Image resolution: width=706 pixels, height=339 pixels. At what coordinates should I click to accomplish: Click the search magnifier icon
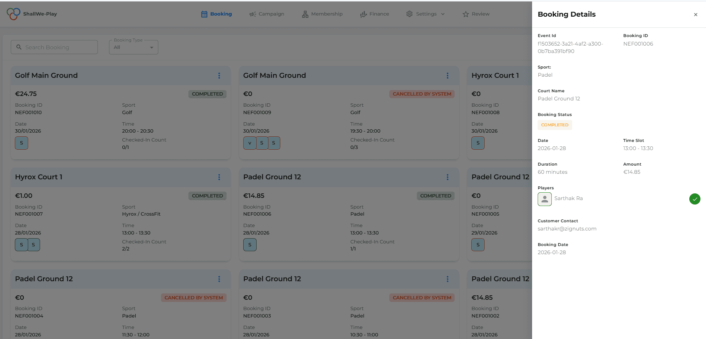pyautogui.click(x=19, y=47)
